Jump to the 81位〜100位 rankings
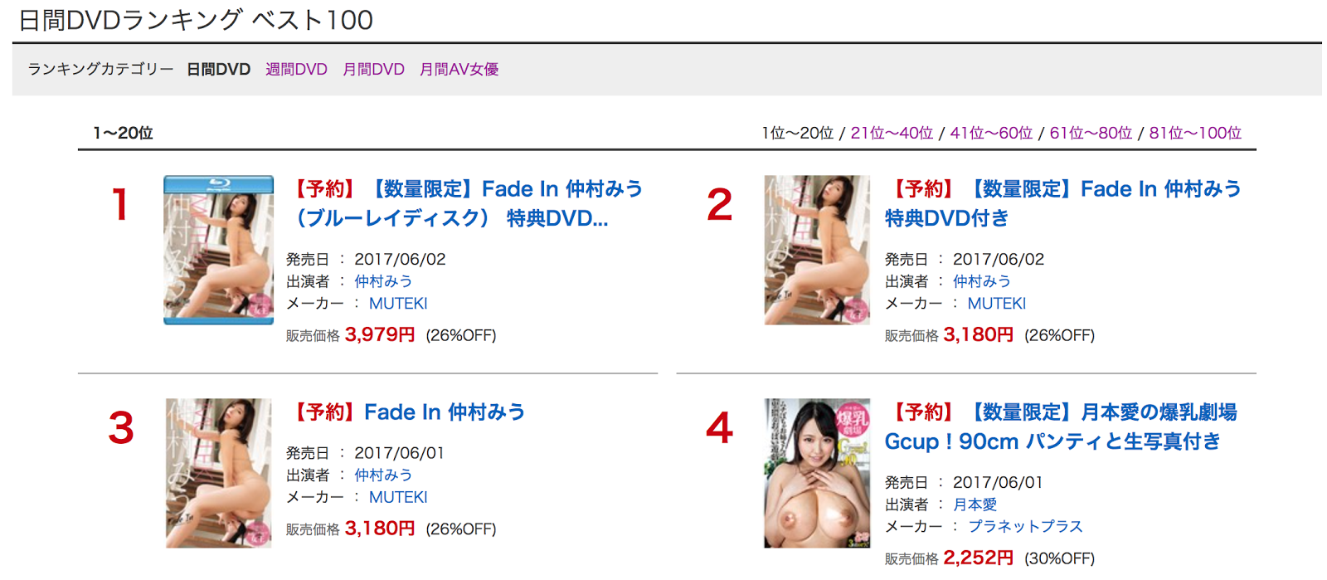Viewport: 1327px width, 580px height. 1195,133
